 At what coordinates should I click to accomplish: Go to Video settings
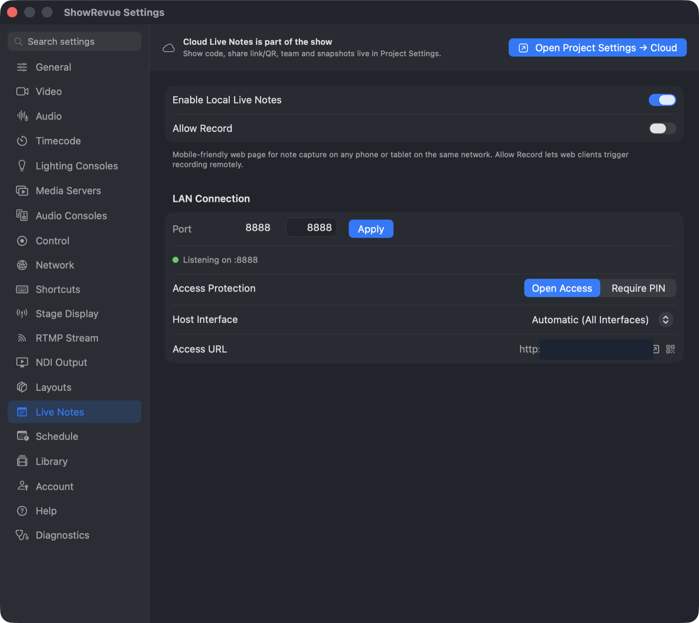point(74,91)
